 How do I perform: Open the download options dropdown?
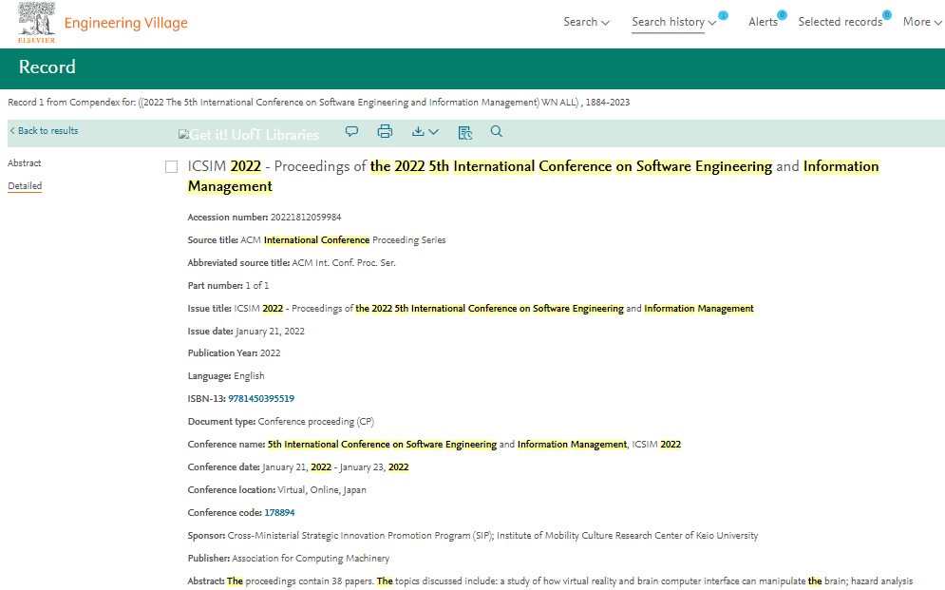425,131
